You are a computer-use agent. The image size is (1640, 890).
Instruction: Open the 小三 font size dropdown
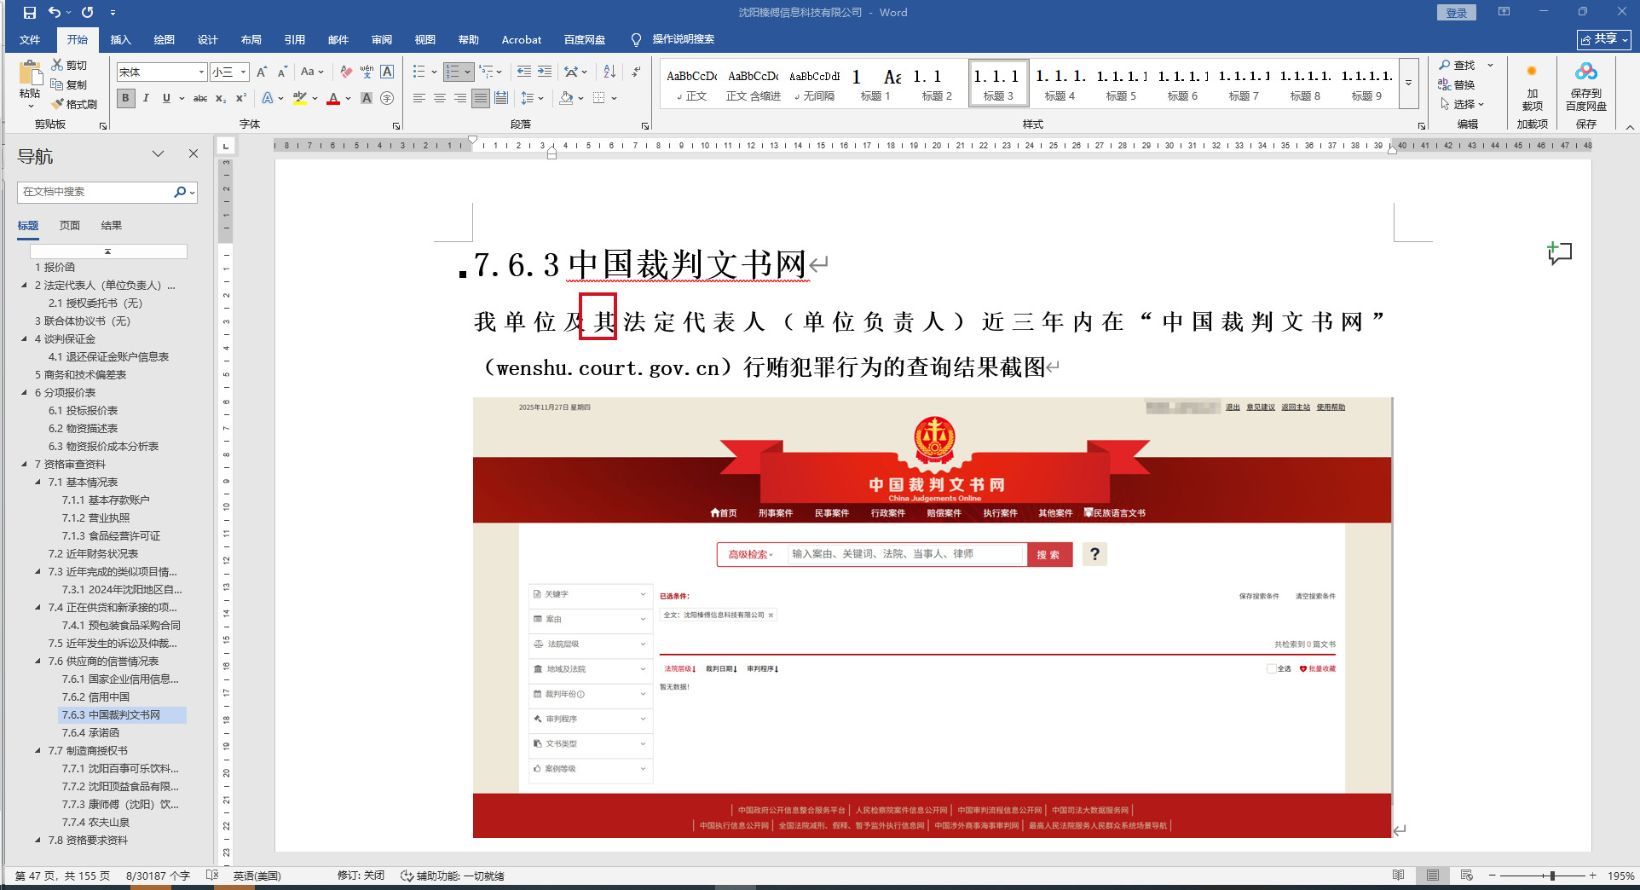click(x=243, y=72)
